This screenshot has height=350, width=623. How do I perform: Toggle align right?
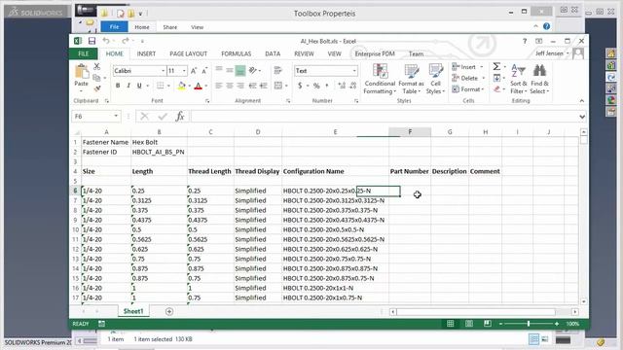(240, 86)
